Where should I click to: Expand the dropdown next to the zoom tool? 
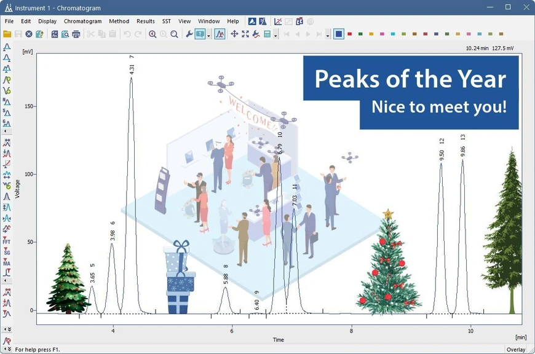[x=208, y=35]
